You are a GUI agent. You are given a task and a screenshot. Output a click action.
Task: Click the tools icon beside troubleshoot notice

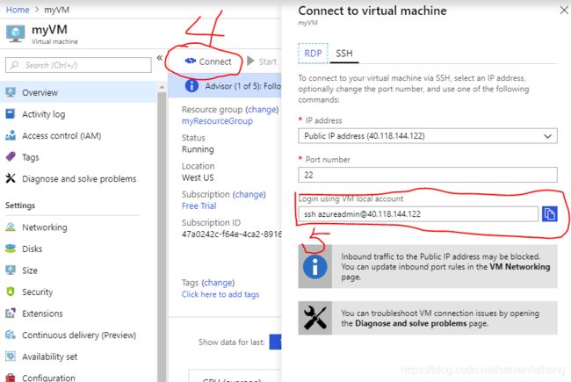click(315, 318)
